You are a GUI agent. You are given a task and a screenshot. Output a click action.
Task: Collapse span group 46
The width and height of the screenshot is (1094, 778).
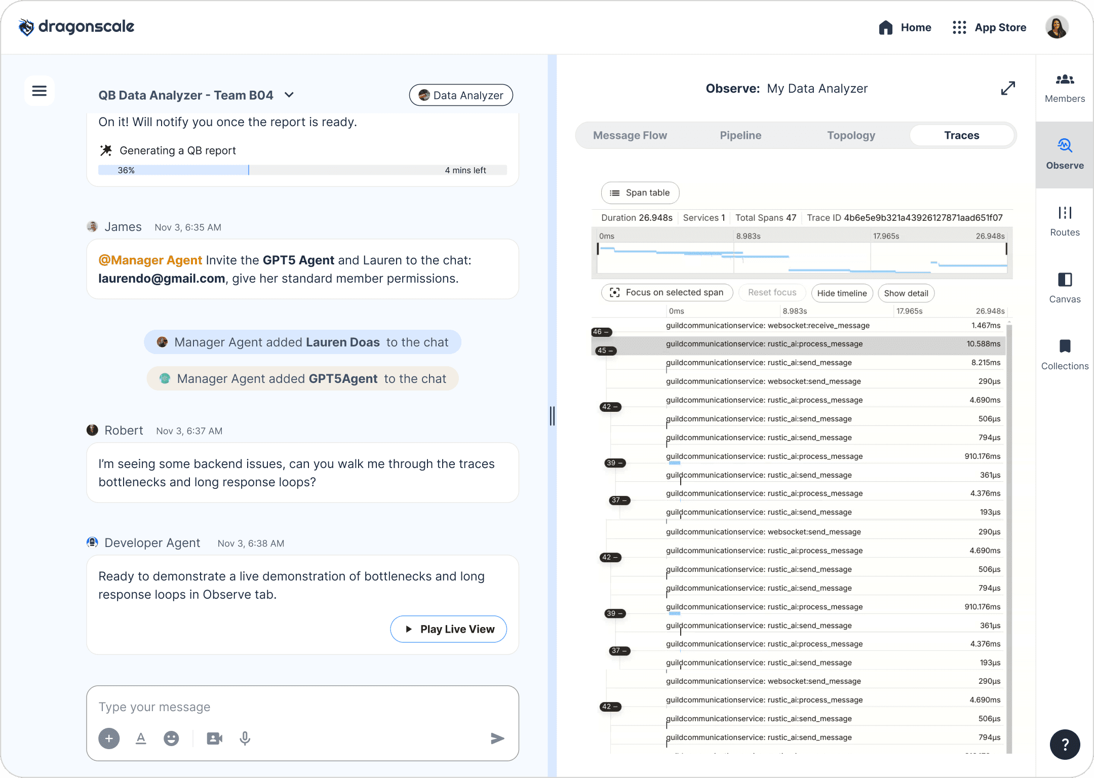(x=601, y=332)
